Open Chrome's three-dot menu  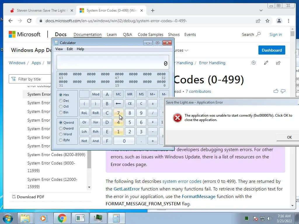click(289, 21)
